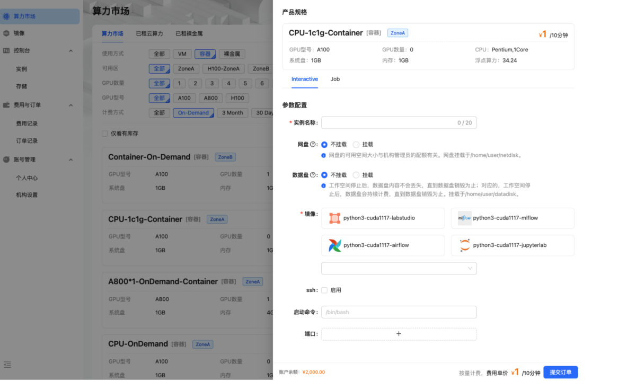
Task: Open the image selection dropdown
Action: tap(399, 268)
